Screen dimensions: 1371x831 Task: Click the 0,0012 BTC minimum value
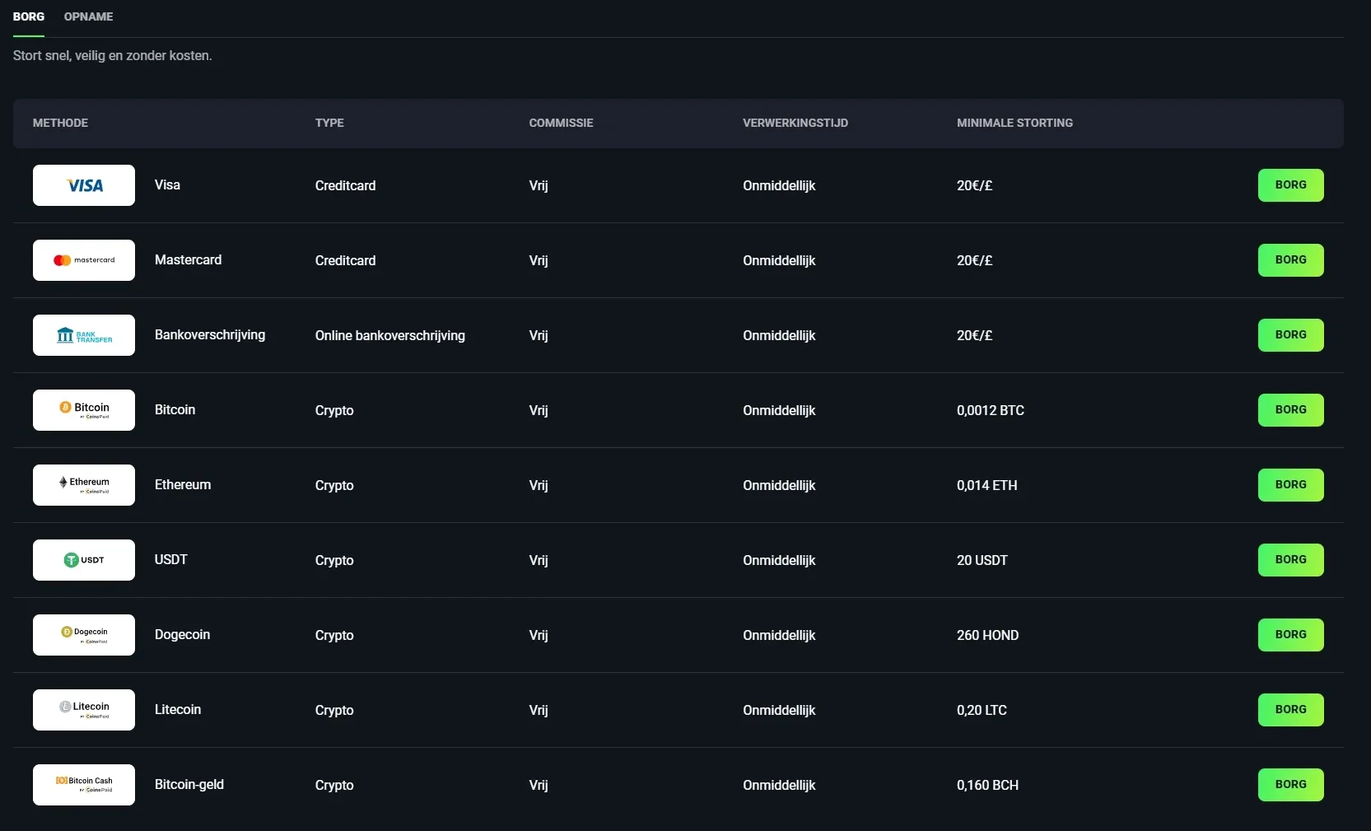coord(991,410)
